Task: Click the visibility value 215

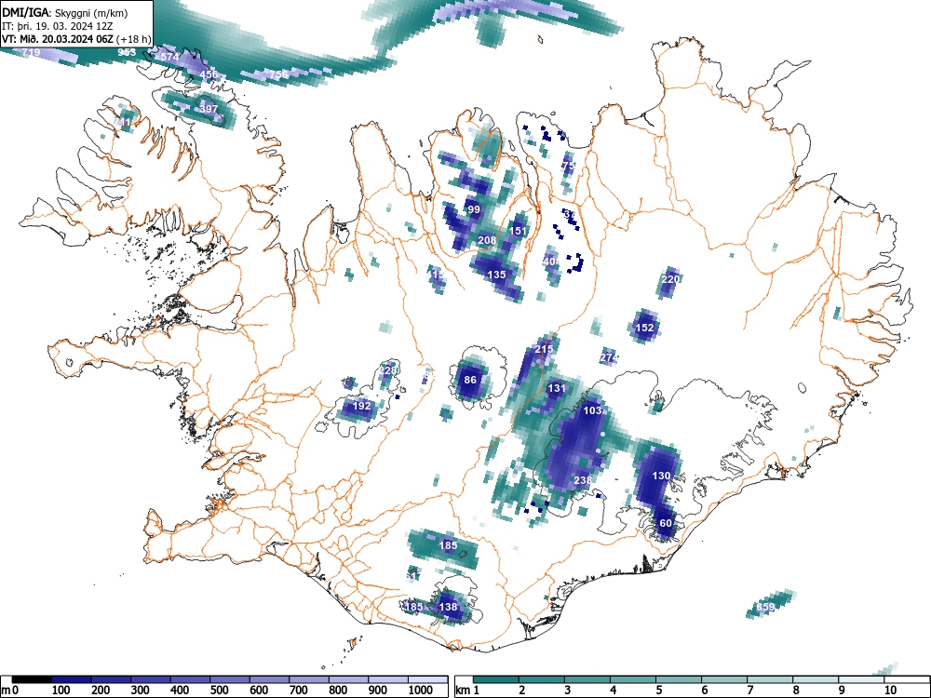Action: pos(544,349)
